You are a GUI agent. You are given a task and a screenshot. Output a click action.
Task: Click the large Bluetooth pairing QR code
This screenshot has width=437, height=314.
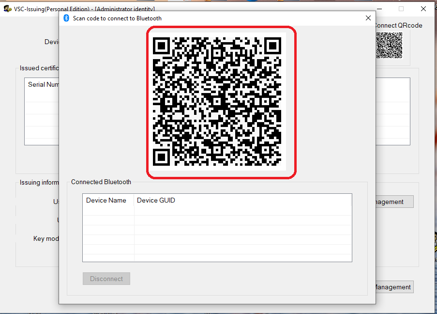(217, 102)
